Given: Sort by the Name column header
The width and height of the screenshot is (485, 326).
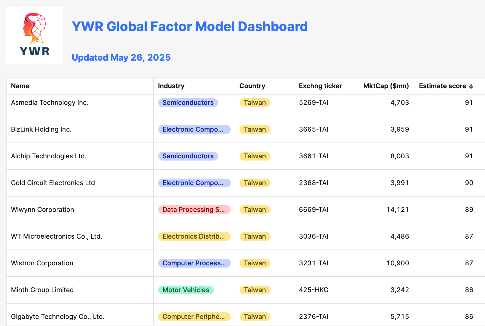Looking at the screenshot, I should [20, 86].
